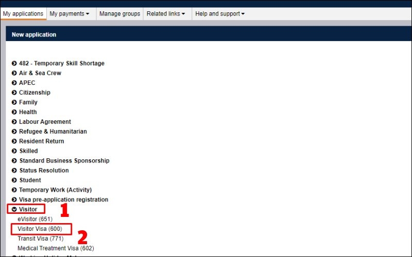
Task: Click the circle arrow beside Citizenship
Action: coord(14,93)
